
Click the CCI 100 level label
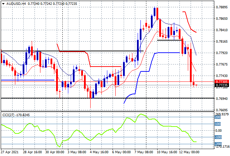218,124
